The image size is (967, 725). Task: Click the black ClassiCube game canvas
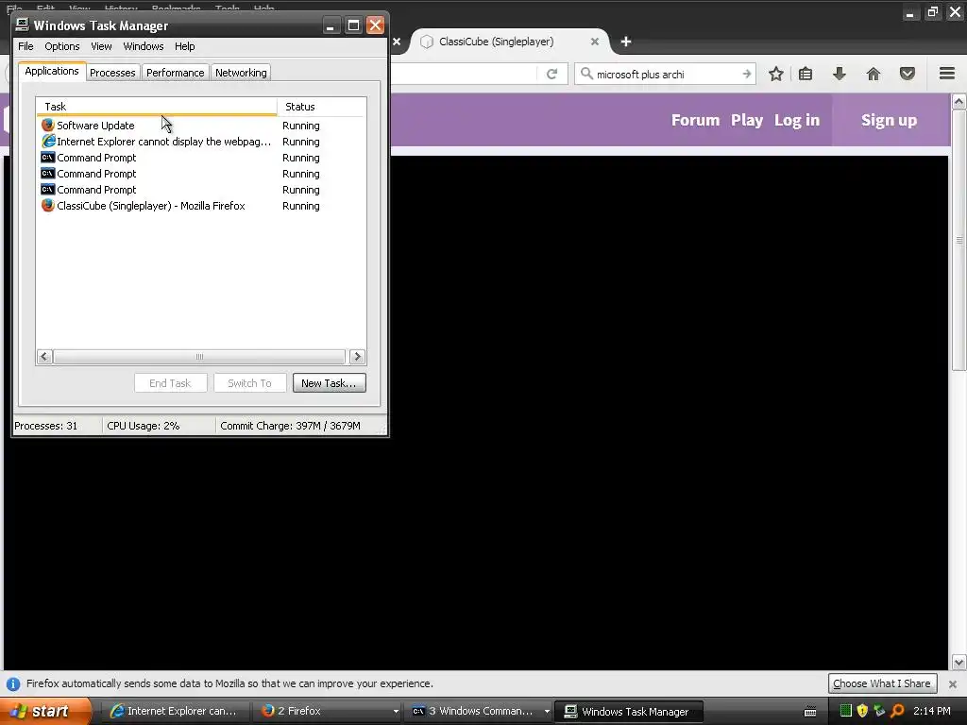click(x=670, y=412)
